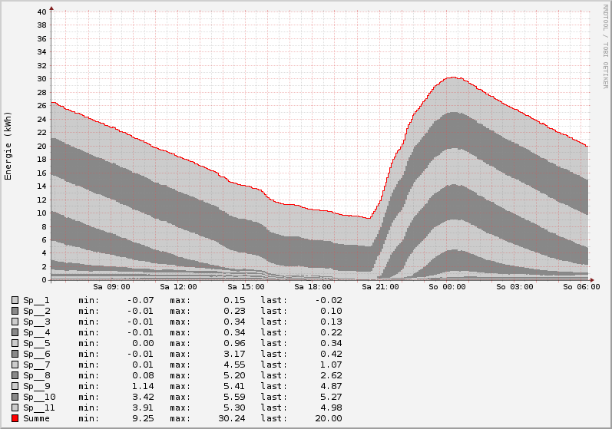Click the Sp__4 legend label text
The height and width of the screenshot is (429, 612).
37,332
